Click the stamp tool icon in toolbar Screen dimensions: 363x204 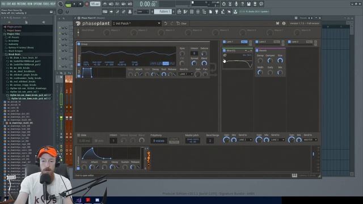(x=130, y=11)
